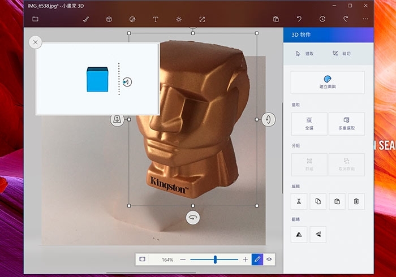This screenshot has height=277, width=396.
Task: Open the History timeline
Action: point(322,19)
